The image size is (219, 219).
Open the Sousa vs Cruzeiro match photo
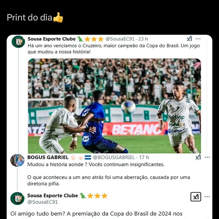pyautogui.click(x=114, y=106)
